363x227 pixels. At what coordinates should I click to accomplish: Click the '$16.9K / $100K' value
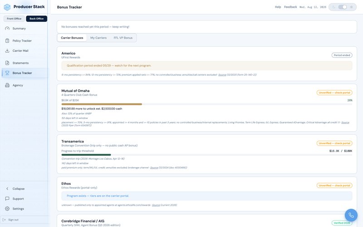pyautogui.click(x=341, y=151)
